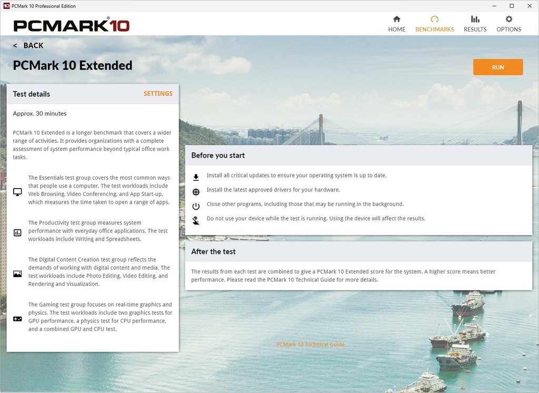Click the Home house icon
539x393 pixels.
(396, 19)
